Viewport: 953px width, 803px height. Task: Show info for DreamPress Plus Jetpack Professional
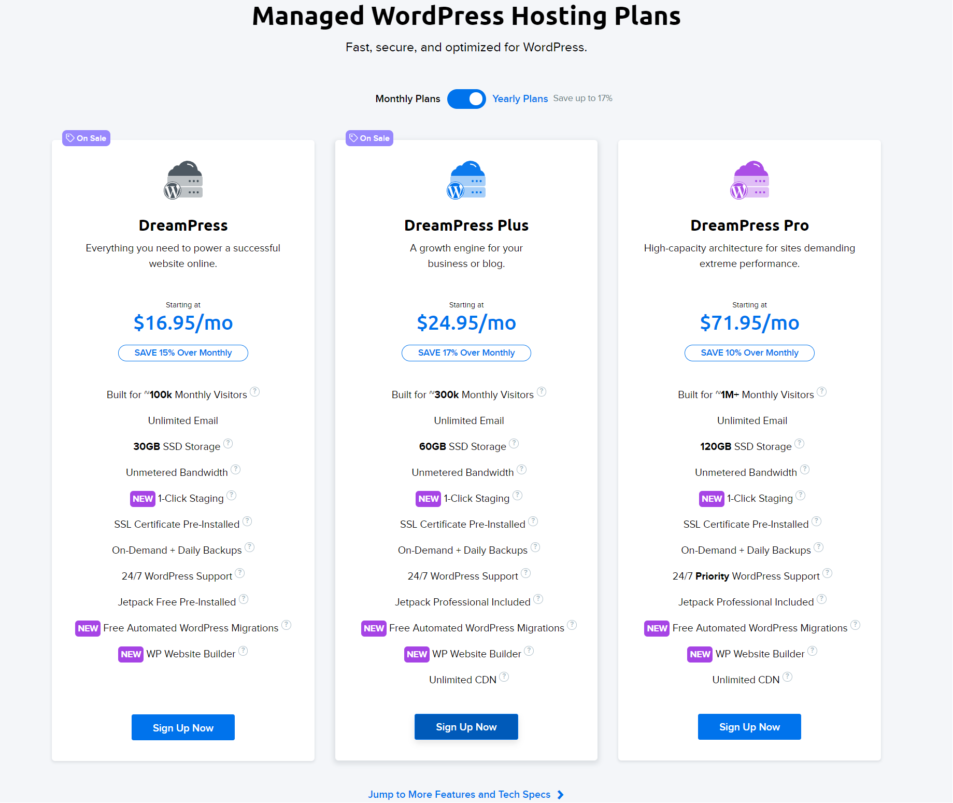538,599
